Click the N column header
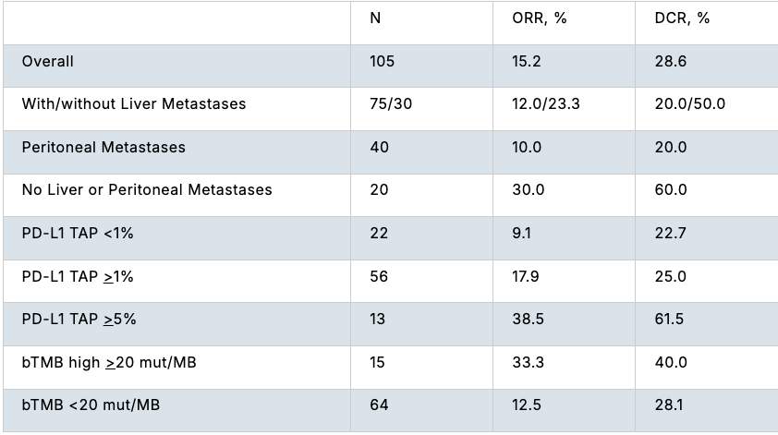The width and height of the screenshot is (778, 435). (374, 18)
